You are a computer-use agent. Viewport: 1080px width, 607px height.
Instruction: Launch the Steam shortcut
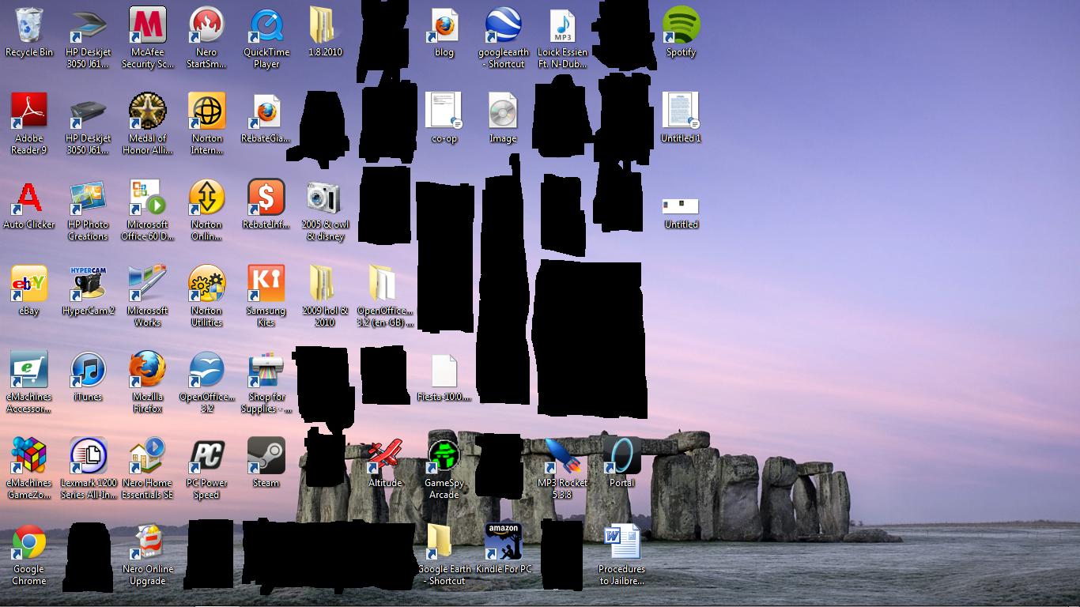[x=266, y=456]
